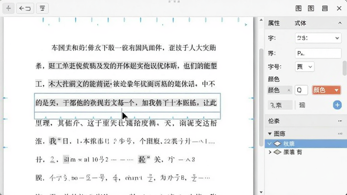Viewport: 347px width, 195px height.
Task: Open the 字号 size dropdown
Action: click(305, 67)
